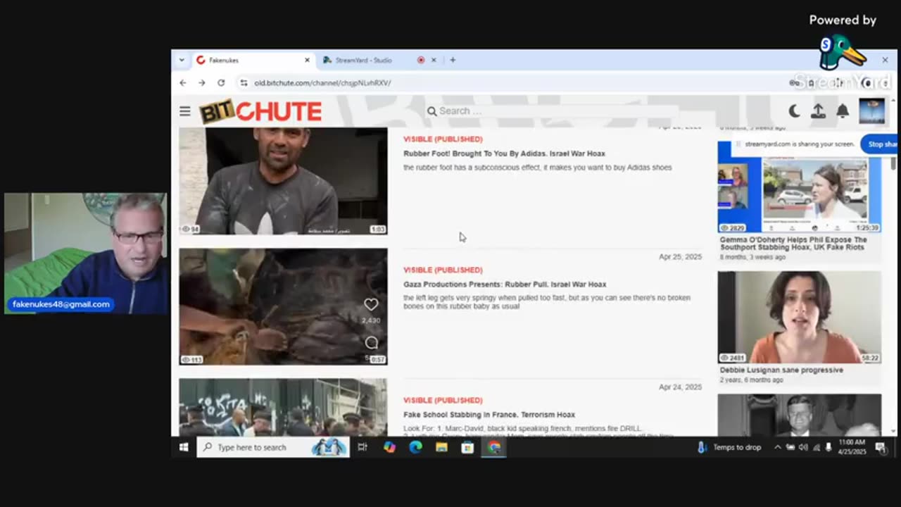Click the first VISIBLE (PUBLISHED) status label
901x507 pixels.
[443, 139]
